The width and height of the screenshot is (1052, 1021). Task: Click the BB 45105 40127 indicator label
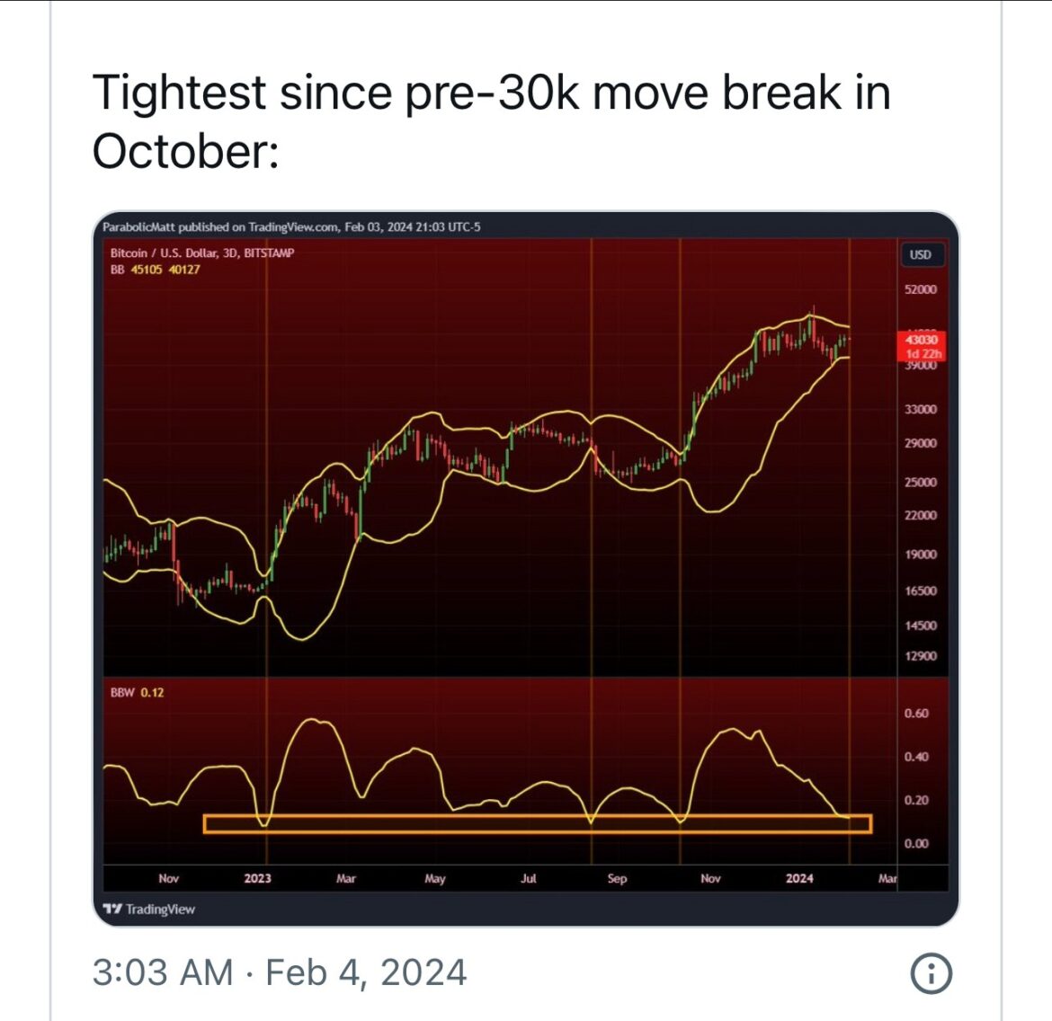pos(155,270)
